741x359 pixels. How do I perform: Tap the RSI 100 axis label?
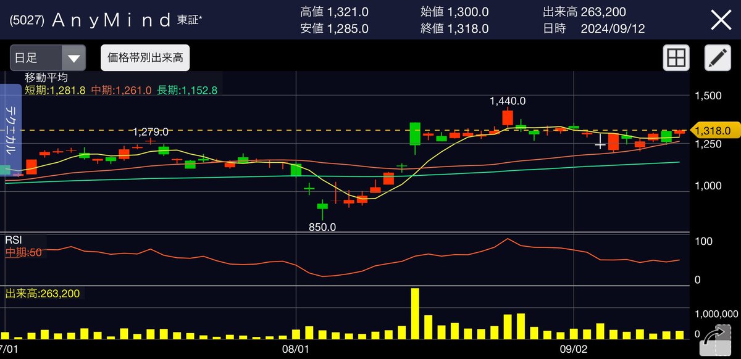(x=704, y=240)
